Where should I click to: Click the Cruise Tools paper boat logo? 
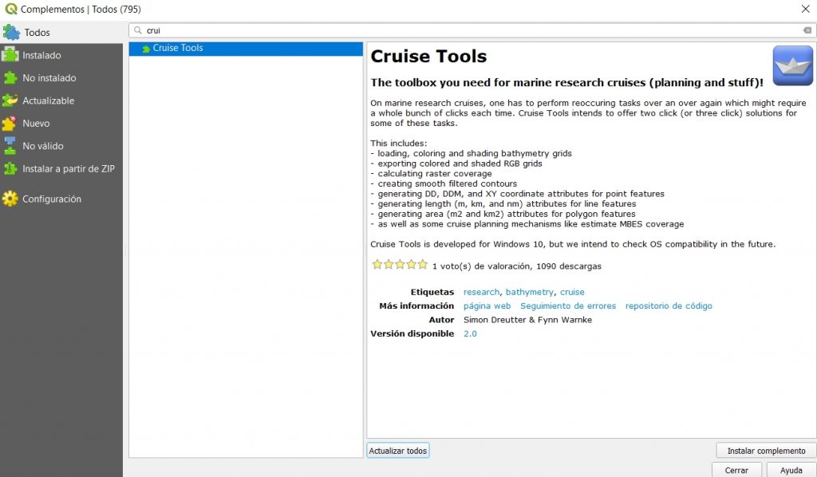click(x=792, y=65)
